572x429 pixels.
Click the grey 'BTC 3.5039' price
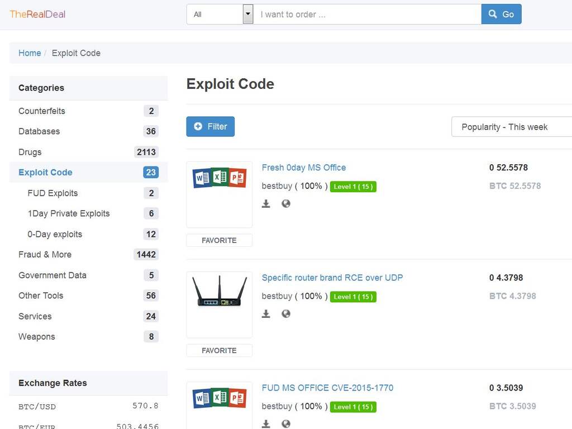tap(513, 406)
